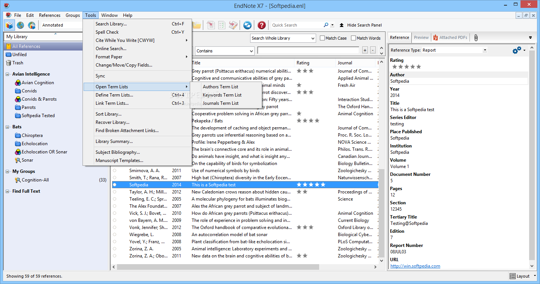The width and height of the screenshot is (540, 284).
Task: Toggle Match Words checkbox
Action: tap(353, 38)
